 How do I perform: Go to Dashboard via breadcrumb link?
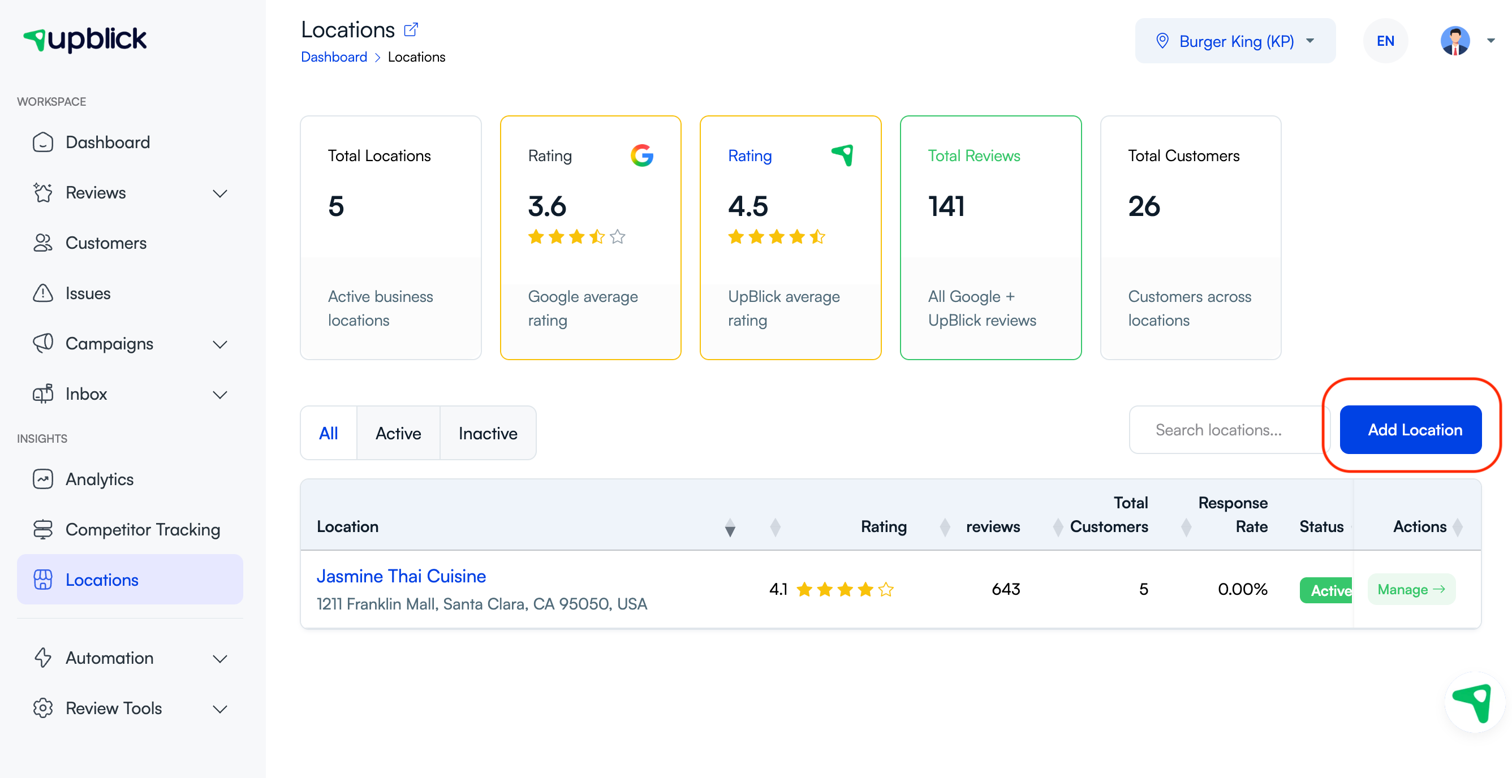(334, 57)
